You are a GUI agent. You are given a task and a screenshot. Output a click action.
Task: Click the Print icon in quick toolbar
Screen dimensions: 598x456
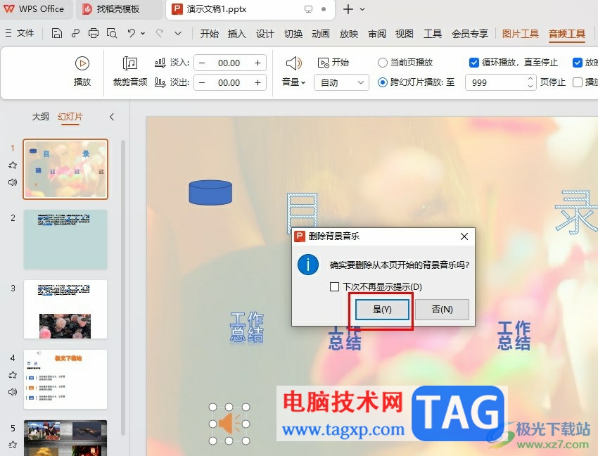(94, 34)
